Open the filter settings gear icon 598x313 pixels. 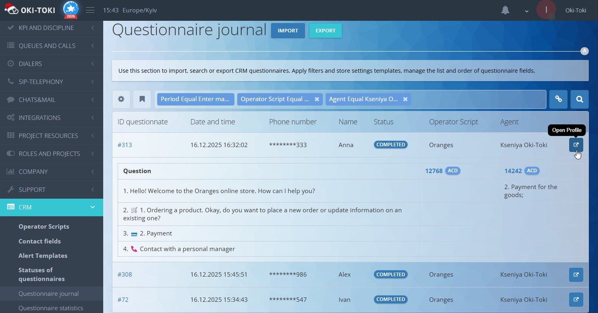[x=121, y=99]
